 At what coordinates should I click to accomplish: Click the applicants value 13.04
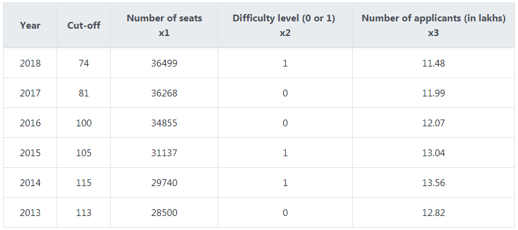pos(433,153)
